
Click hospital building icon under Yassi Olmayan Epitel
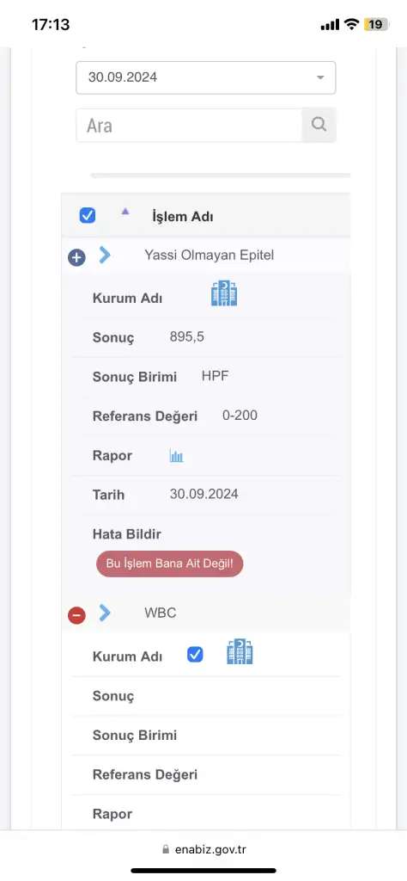(224, 293)
